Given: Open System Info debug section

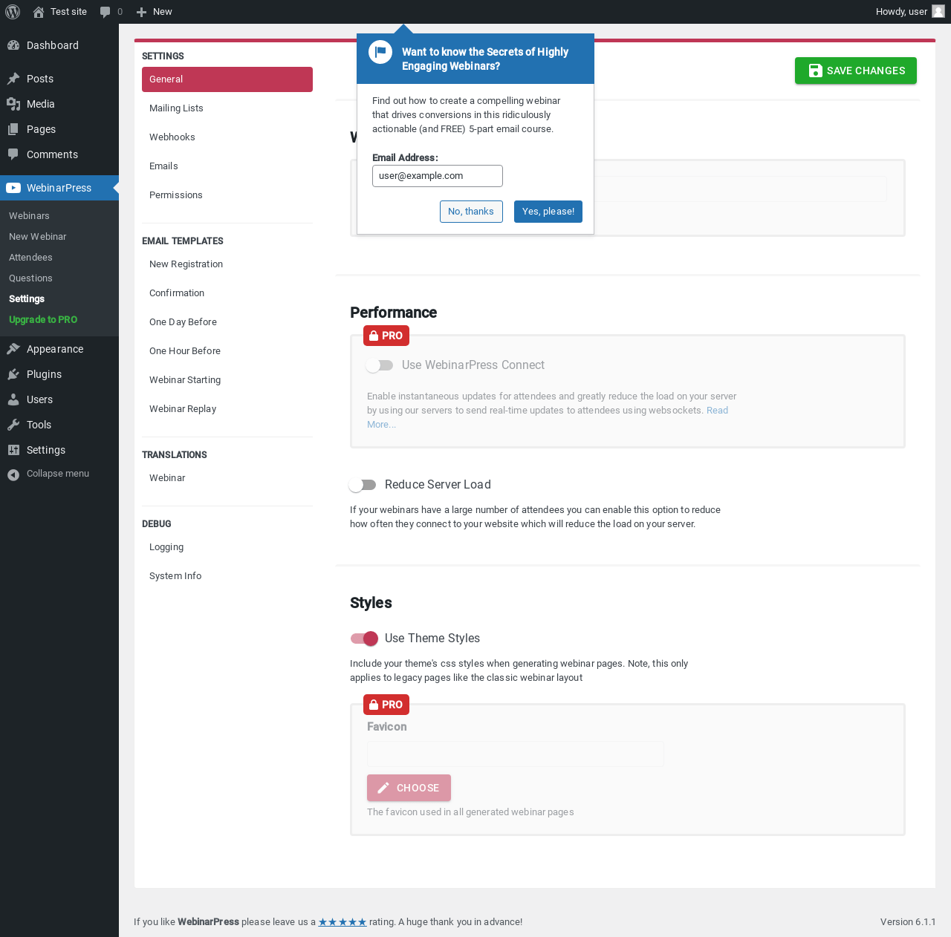Looking at the screenshot, I should pos(227,576).
